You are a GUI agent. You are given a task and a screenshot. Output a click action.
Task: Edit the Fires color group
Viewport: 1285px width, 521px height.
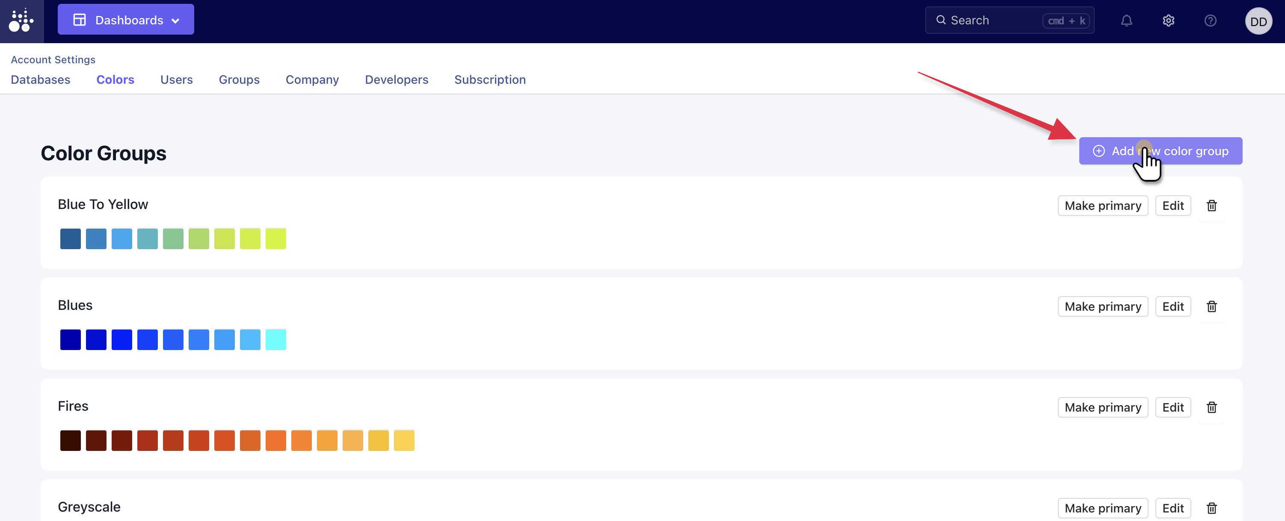click(1173, 407)
